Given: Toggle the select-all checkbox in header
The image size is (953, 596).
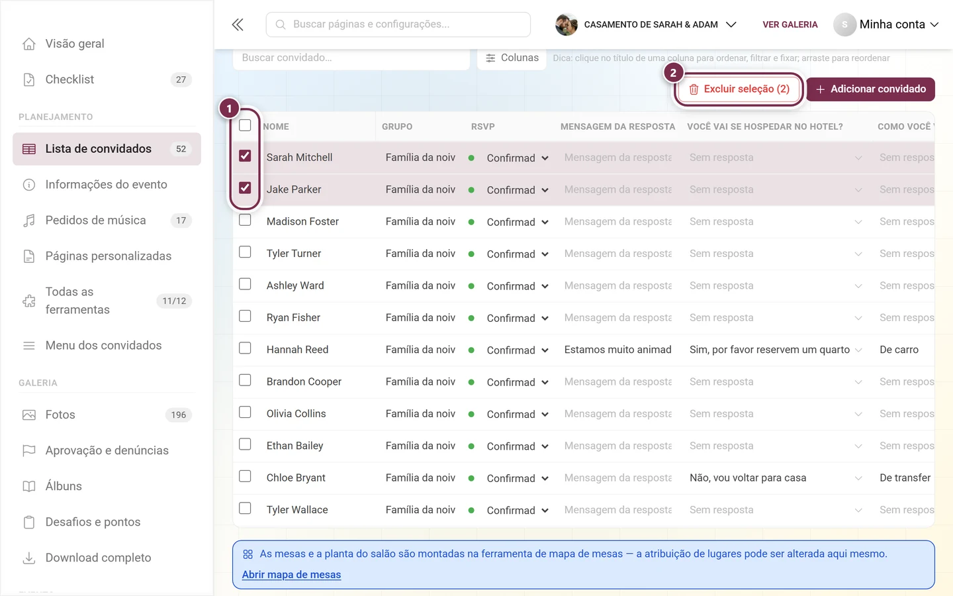Looking at the screenshot, I should pyautogui.click(x=245, y=125).
